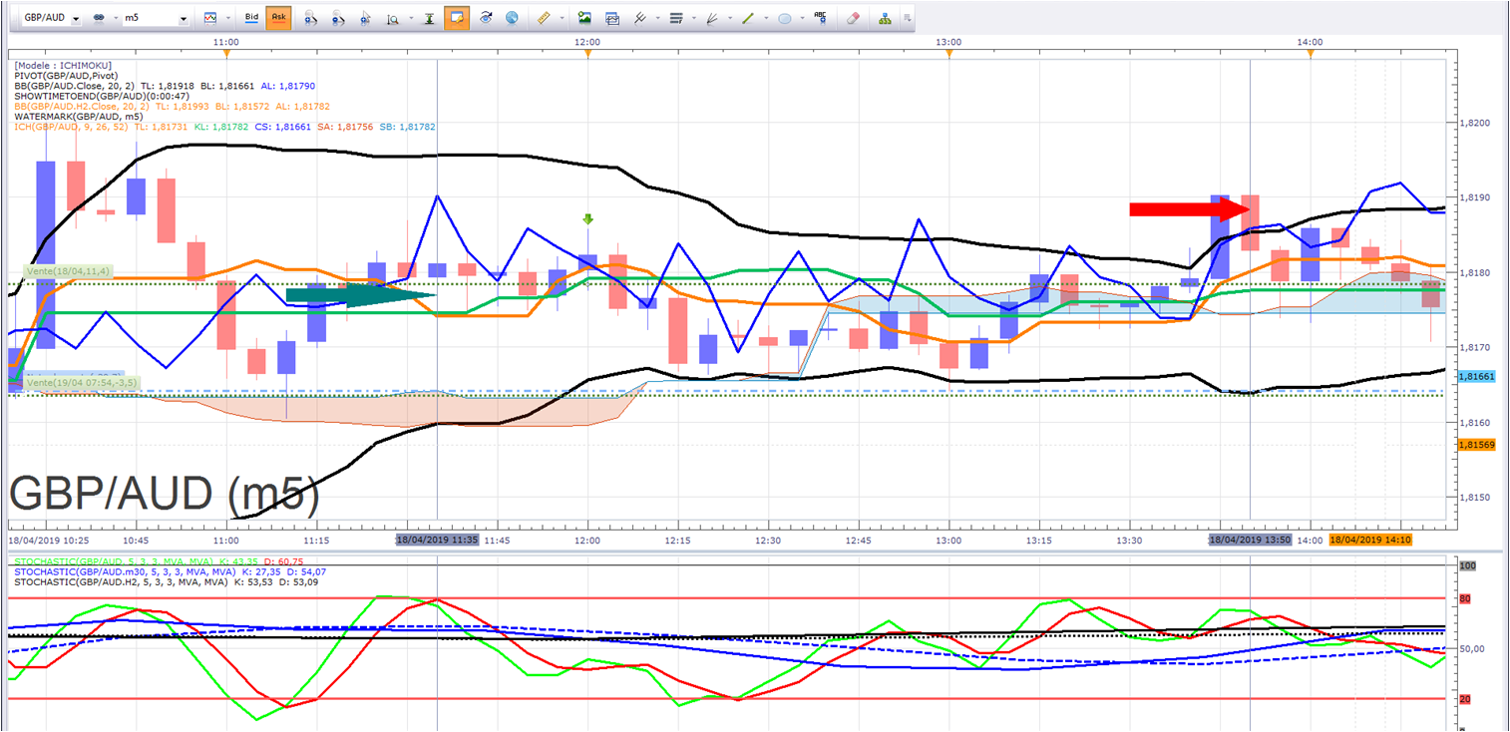Click the orange time marker below 13:00
The image size is (1510, 732).
pos(949,54)
